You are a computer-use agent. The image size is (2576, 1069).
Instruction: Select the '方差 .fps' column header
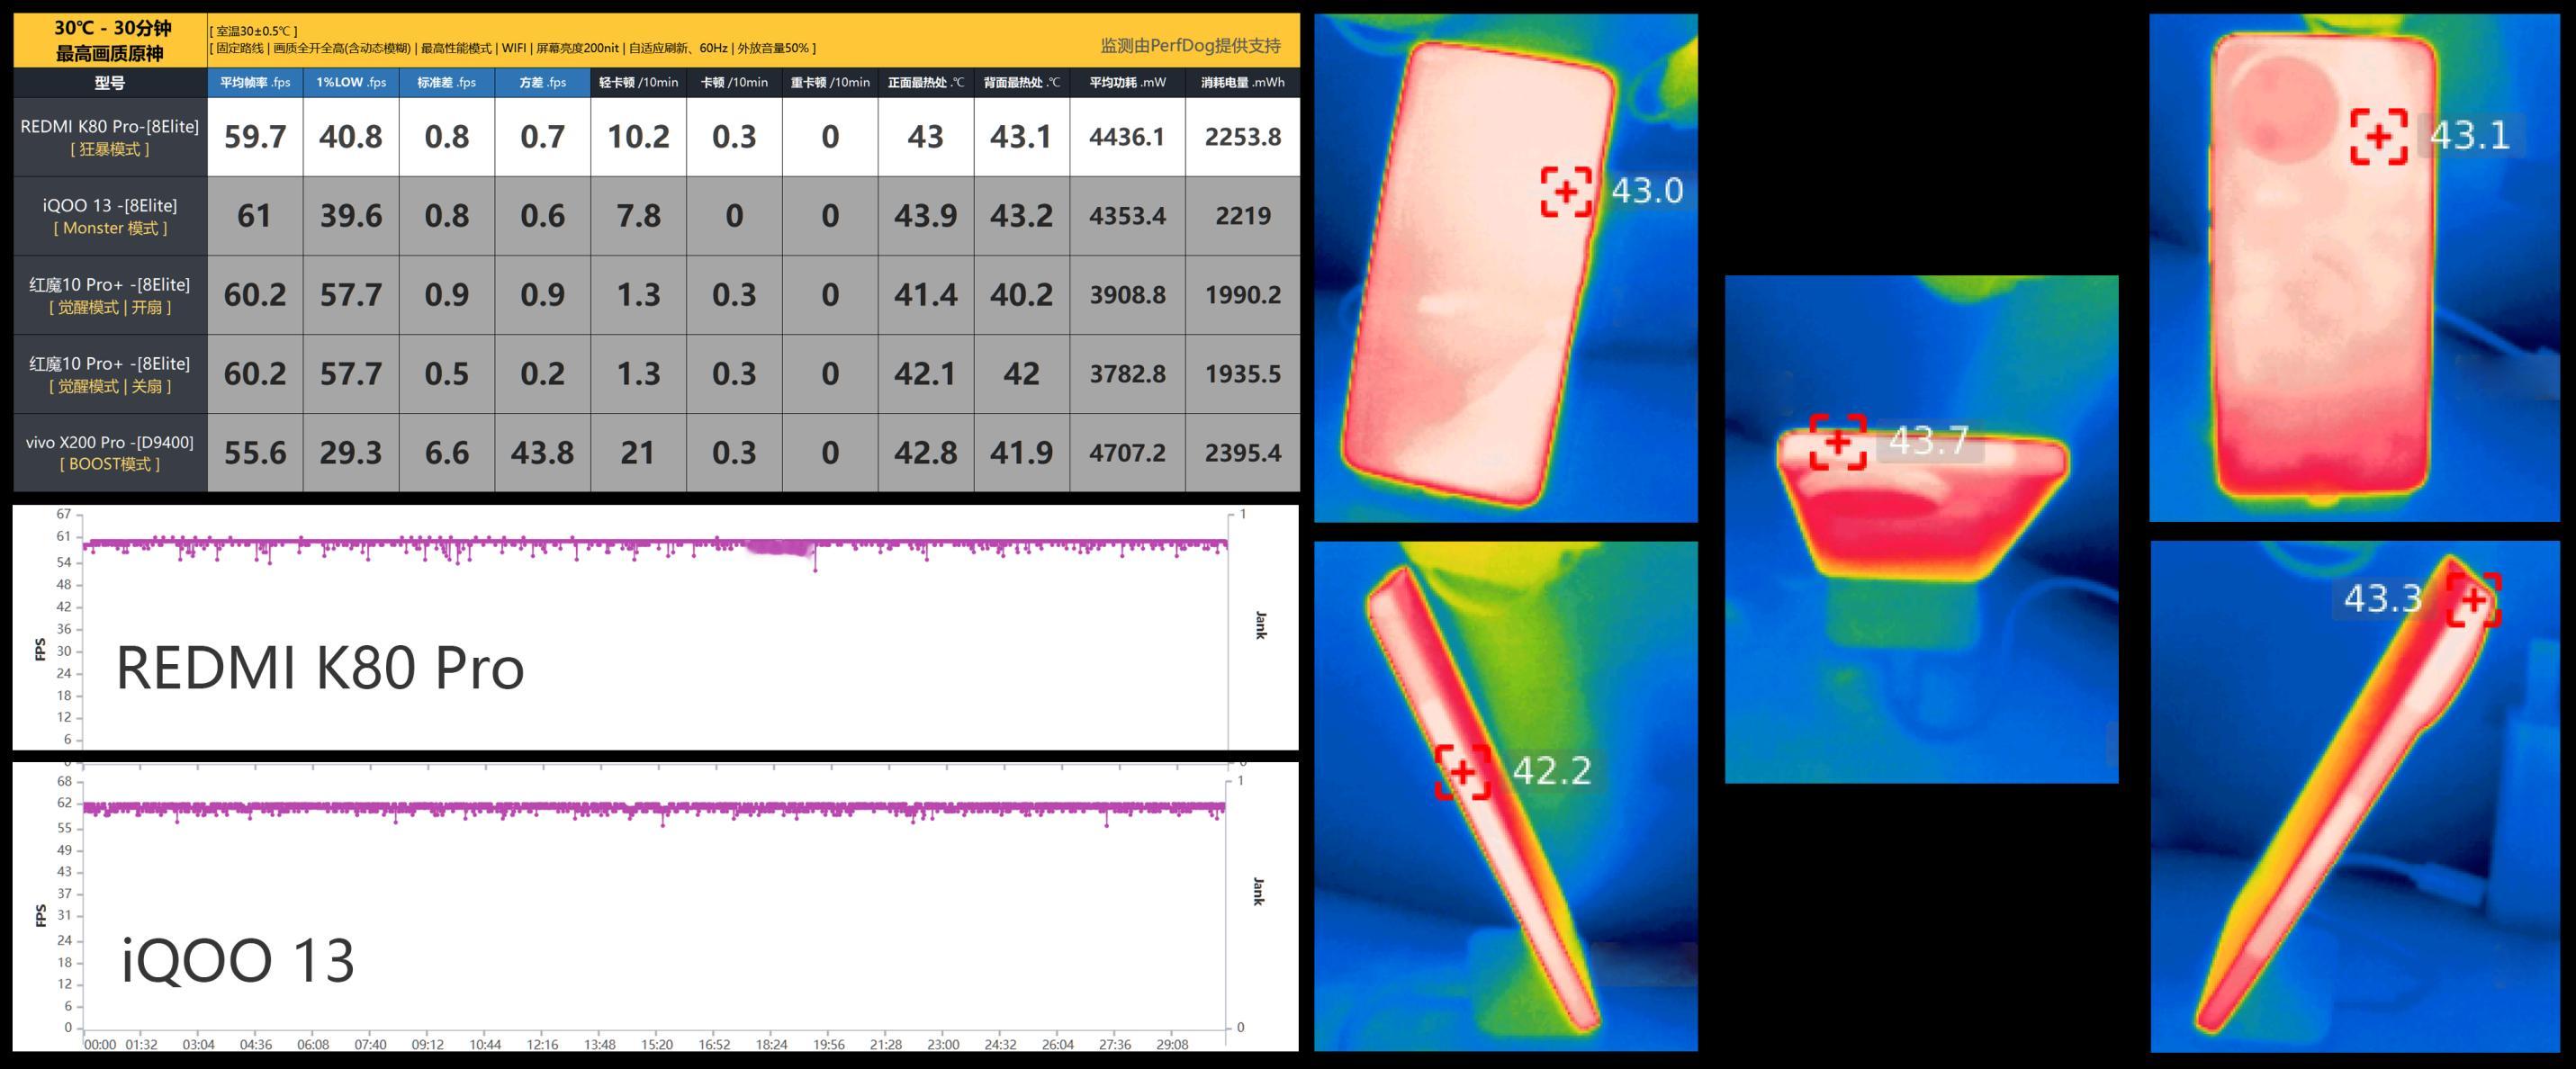click(x=543, y=83)
